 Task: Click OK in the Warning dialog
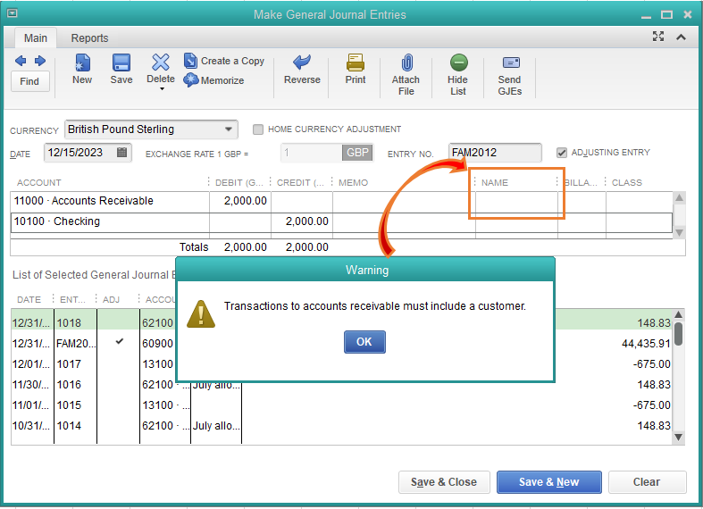click(364, 342)
